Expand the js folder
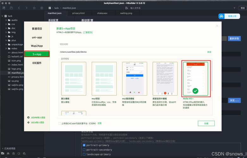This screenshot has height=158, width=247. (x=6, y=36)
